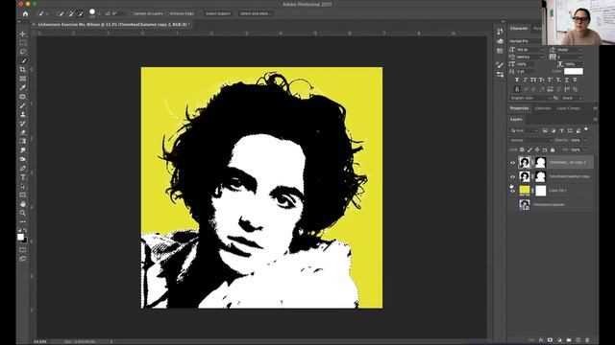Select the Pen tool

coord(23,169)
